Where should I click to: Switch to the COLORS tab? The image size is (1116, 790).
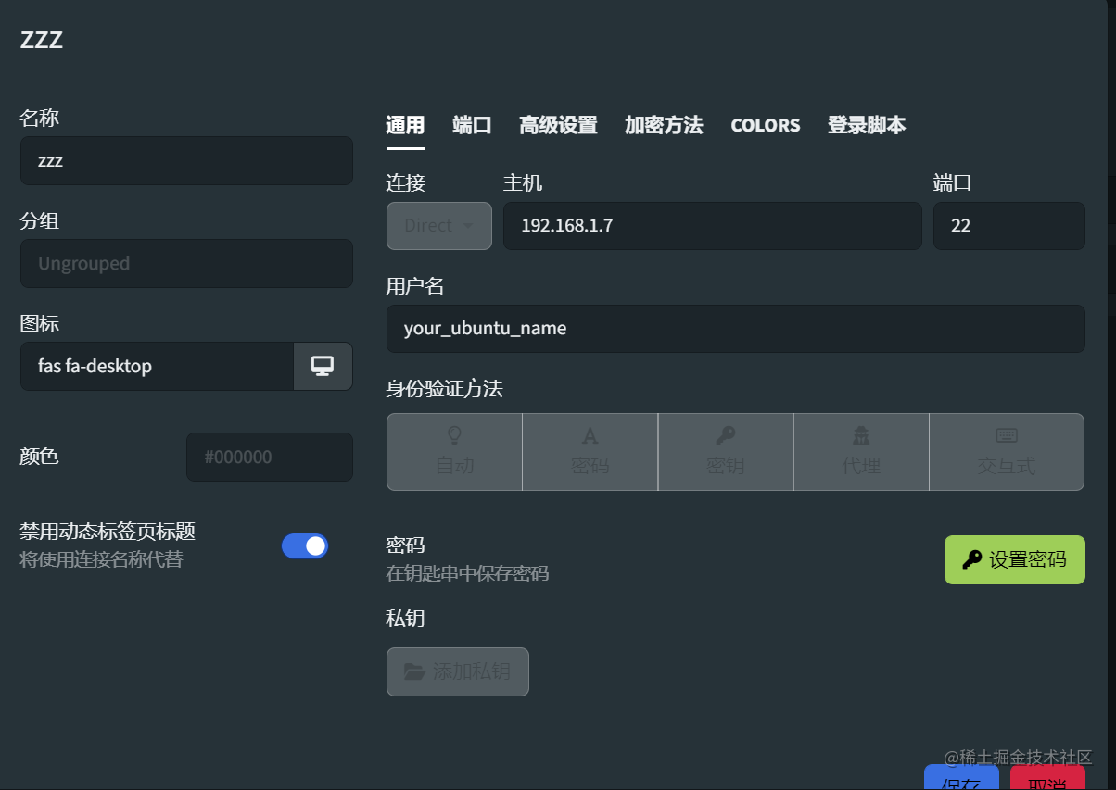[765, 124]
